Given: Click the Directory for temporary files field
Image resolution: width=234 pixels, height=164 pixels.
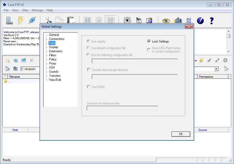Looking at the screenshot, I should (122, 108).
